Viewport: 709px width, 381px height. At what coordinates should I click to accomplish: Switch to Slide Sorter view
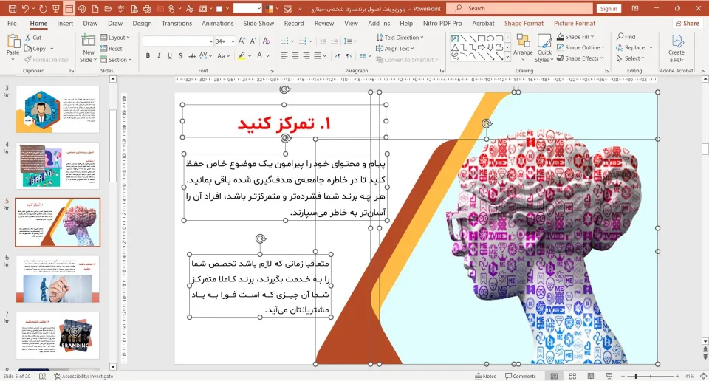coord(572,376)
